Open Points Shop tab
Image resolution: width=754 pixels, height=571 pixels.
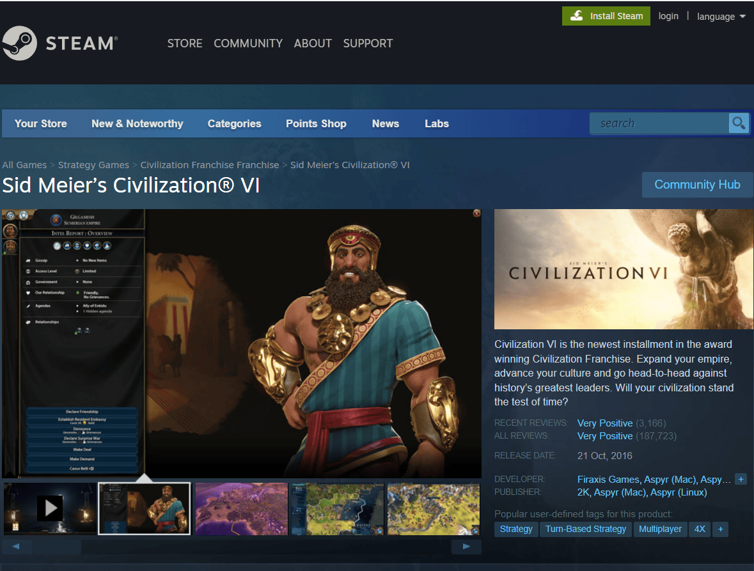[316, 123]
